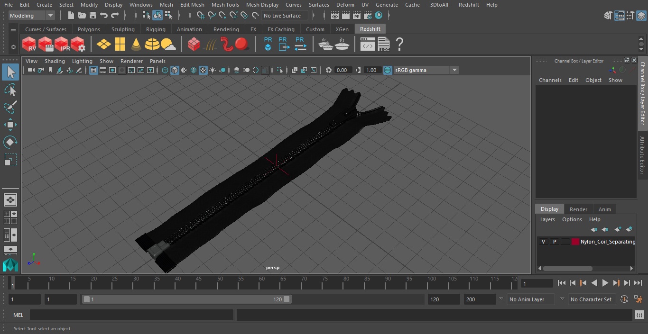Viewport: 648px width, 334px height.
Task: Click the Redshift help question mark
Action: (399, 44)
